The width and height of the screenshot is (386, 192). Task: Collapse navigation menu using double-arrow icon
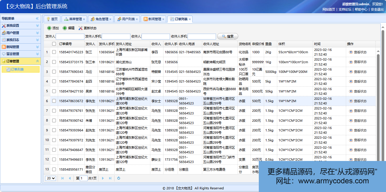point(37,18)
